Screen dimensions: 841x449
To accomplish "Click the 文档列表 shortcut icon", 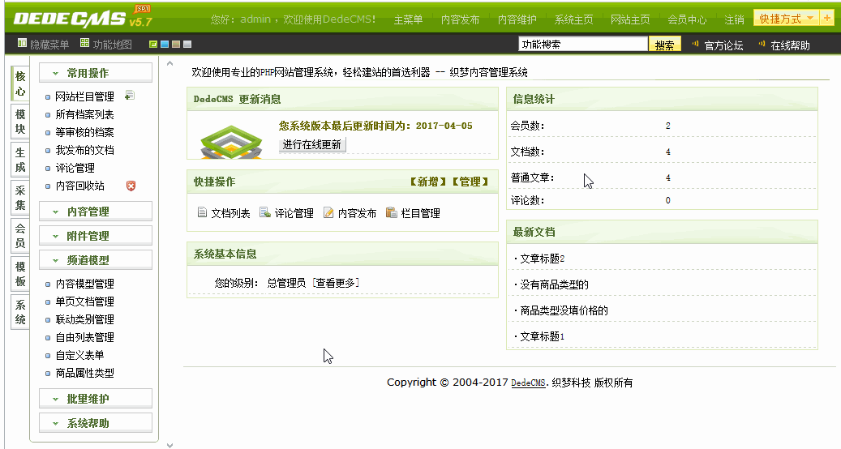I will (202, 213).
